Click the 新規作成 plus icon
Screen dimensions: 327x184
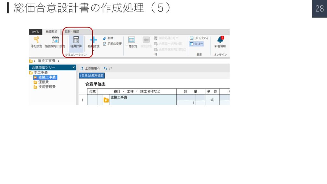coord(94,40)
